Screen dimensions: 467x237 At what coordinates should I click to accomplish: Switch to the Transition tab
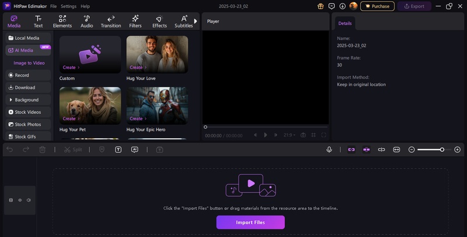pyautogui.click(x=110, y=22)
